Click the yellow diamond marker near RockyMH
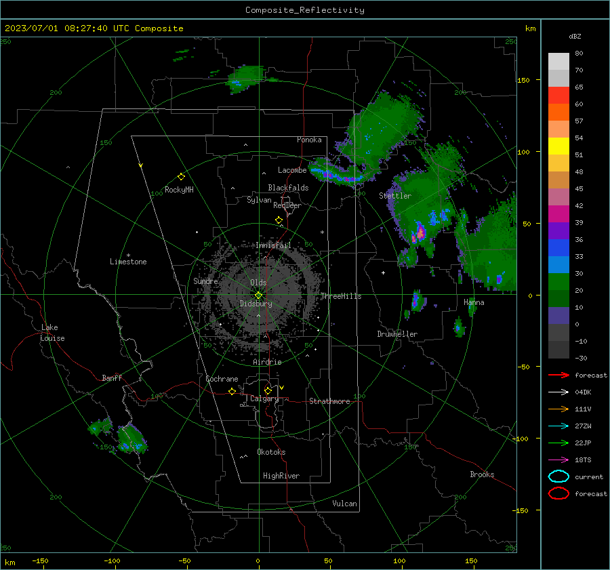Image resolution: width=610 pixels, height=570 pixels. tap(181, 177)
